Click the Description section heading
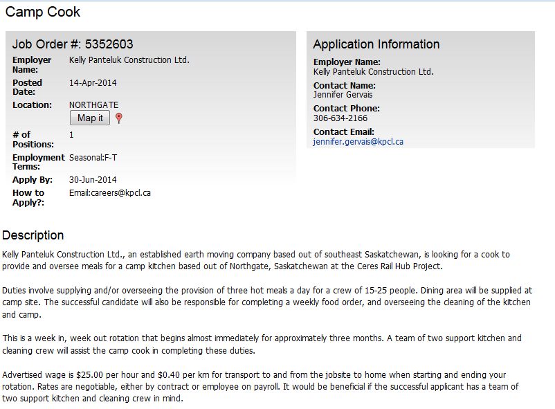The width and height of the screenshot is (555, 409). (33, 235)
